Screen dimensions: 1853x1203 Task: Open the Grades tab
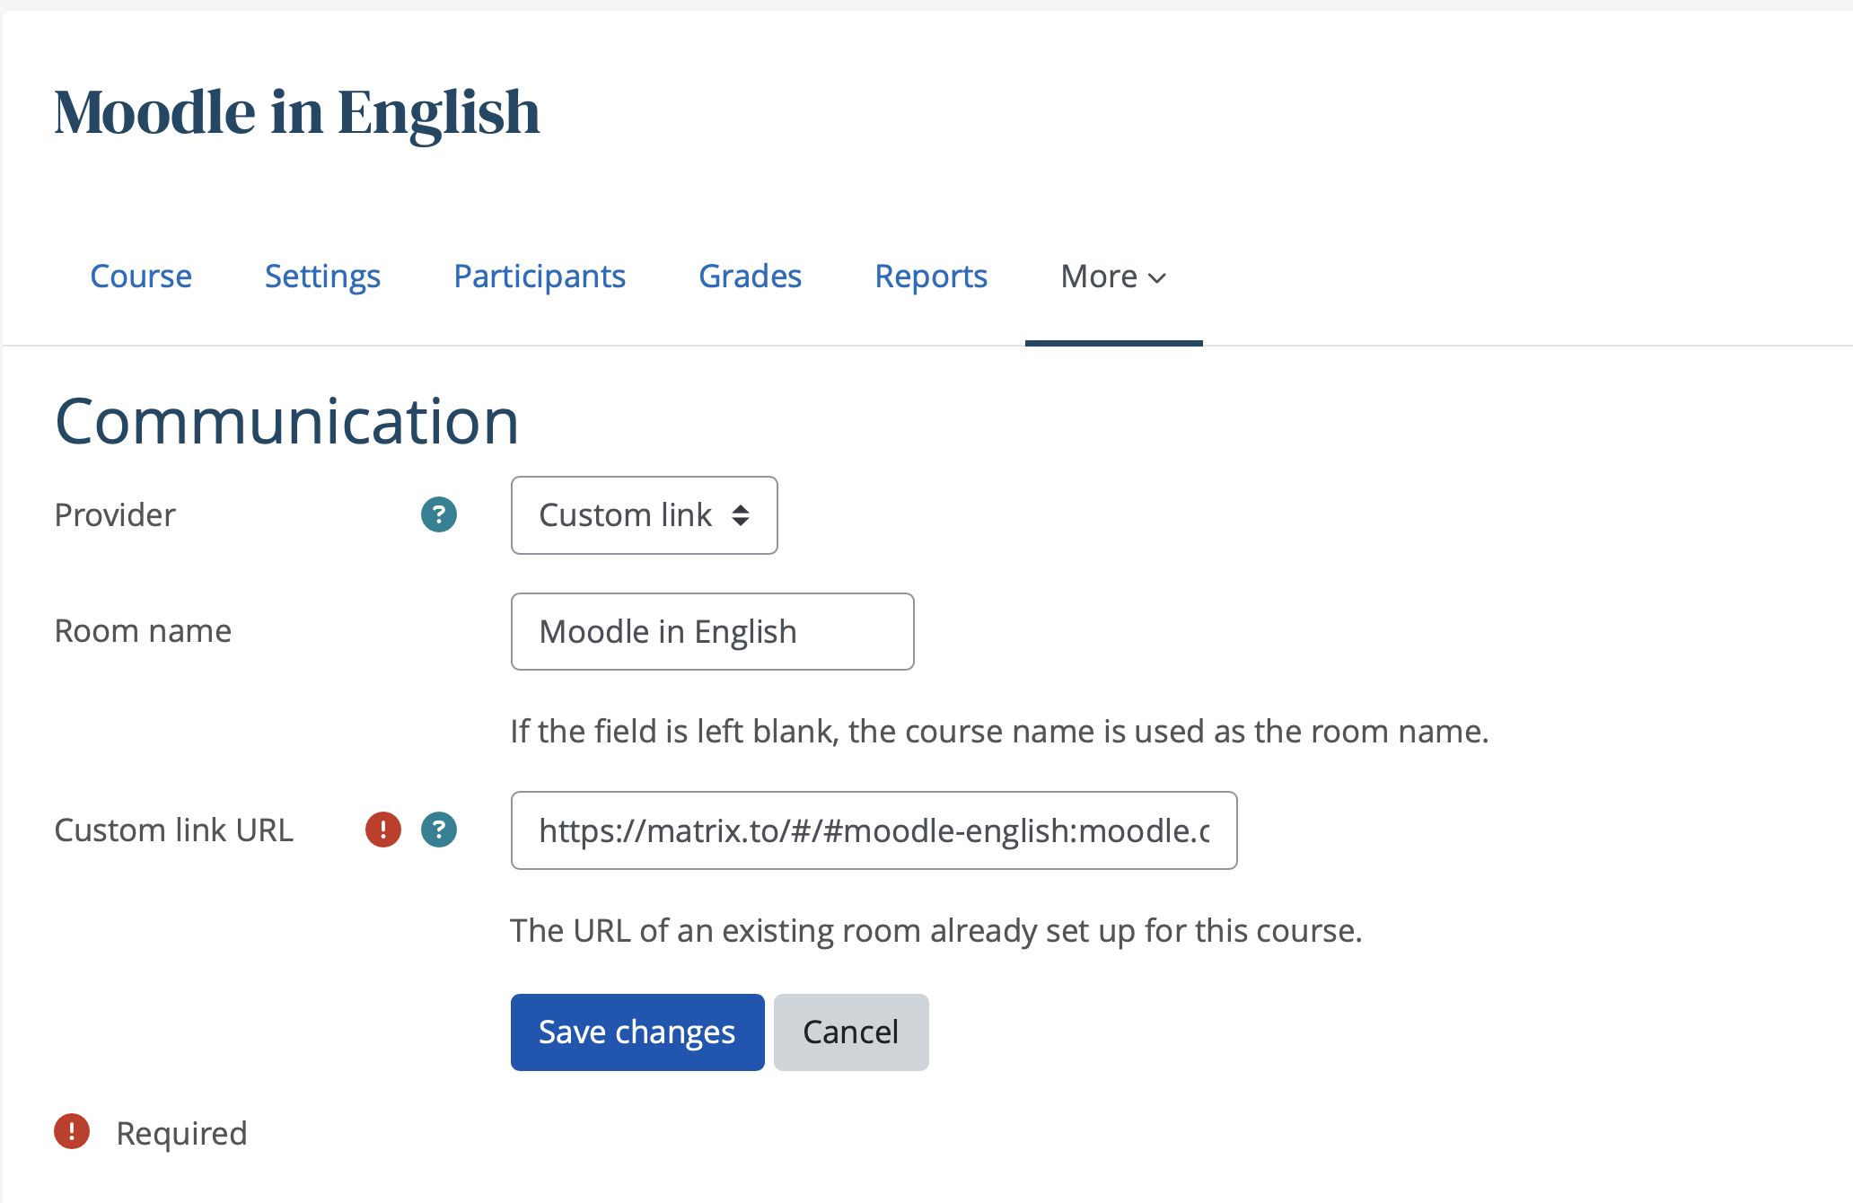coord(750,277)
